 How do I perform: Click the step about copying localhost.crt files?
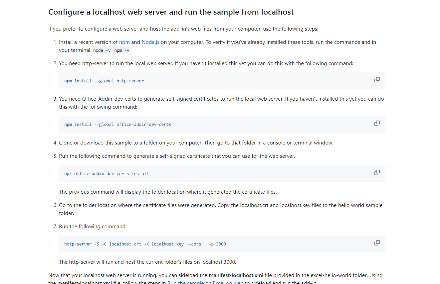point(220,205)
